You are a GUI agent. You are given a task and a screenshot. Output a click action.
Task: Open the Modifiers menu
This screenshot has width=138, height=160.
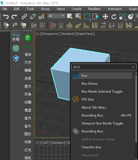click(x=94, y=9)
